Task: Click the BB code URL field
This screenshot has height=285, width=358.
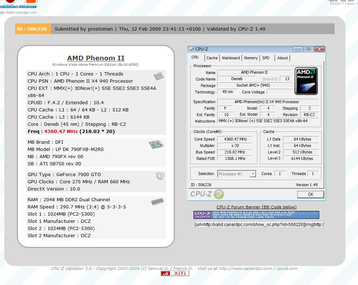Action: coord(259,224)
